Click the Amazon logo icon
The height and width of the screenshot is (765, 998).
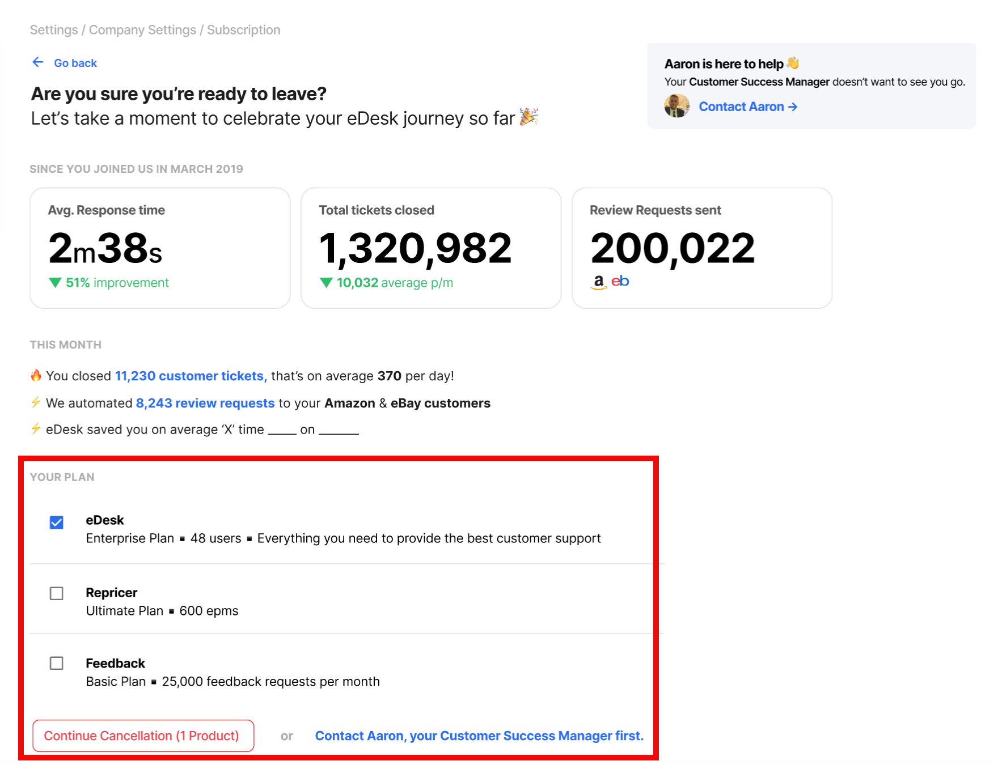(x=598, y=282)
